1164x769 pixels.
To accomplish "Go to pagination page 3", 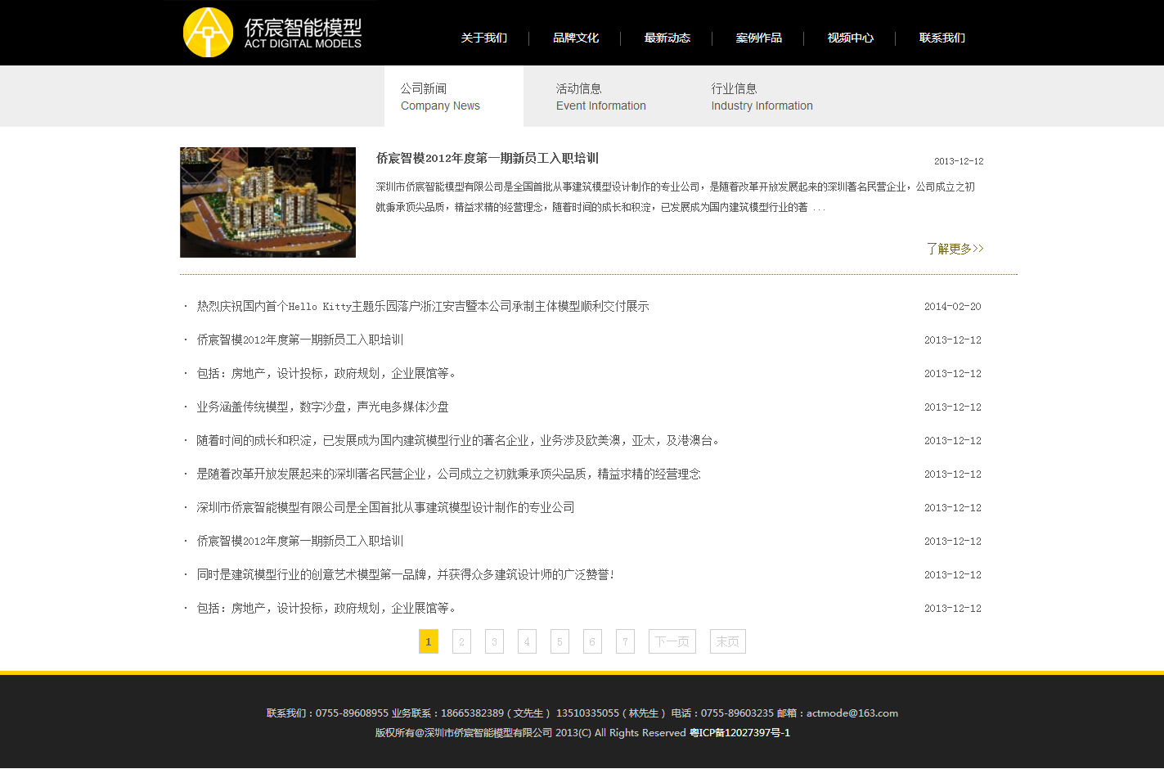I will [x=494, y=641].
